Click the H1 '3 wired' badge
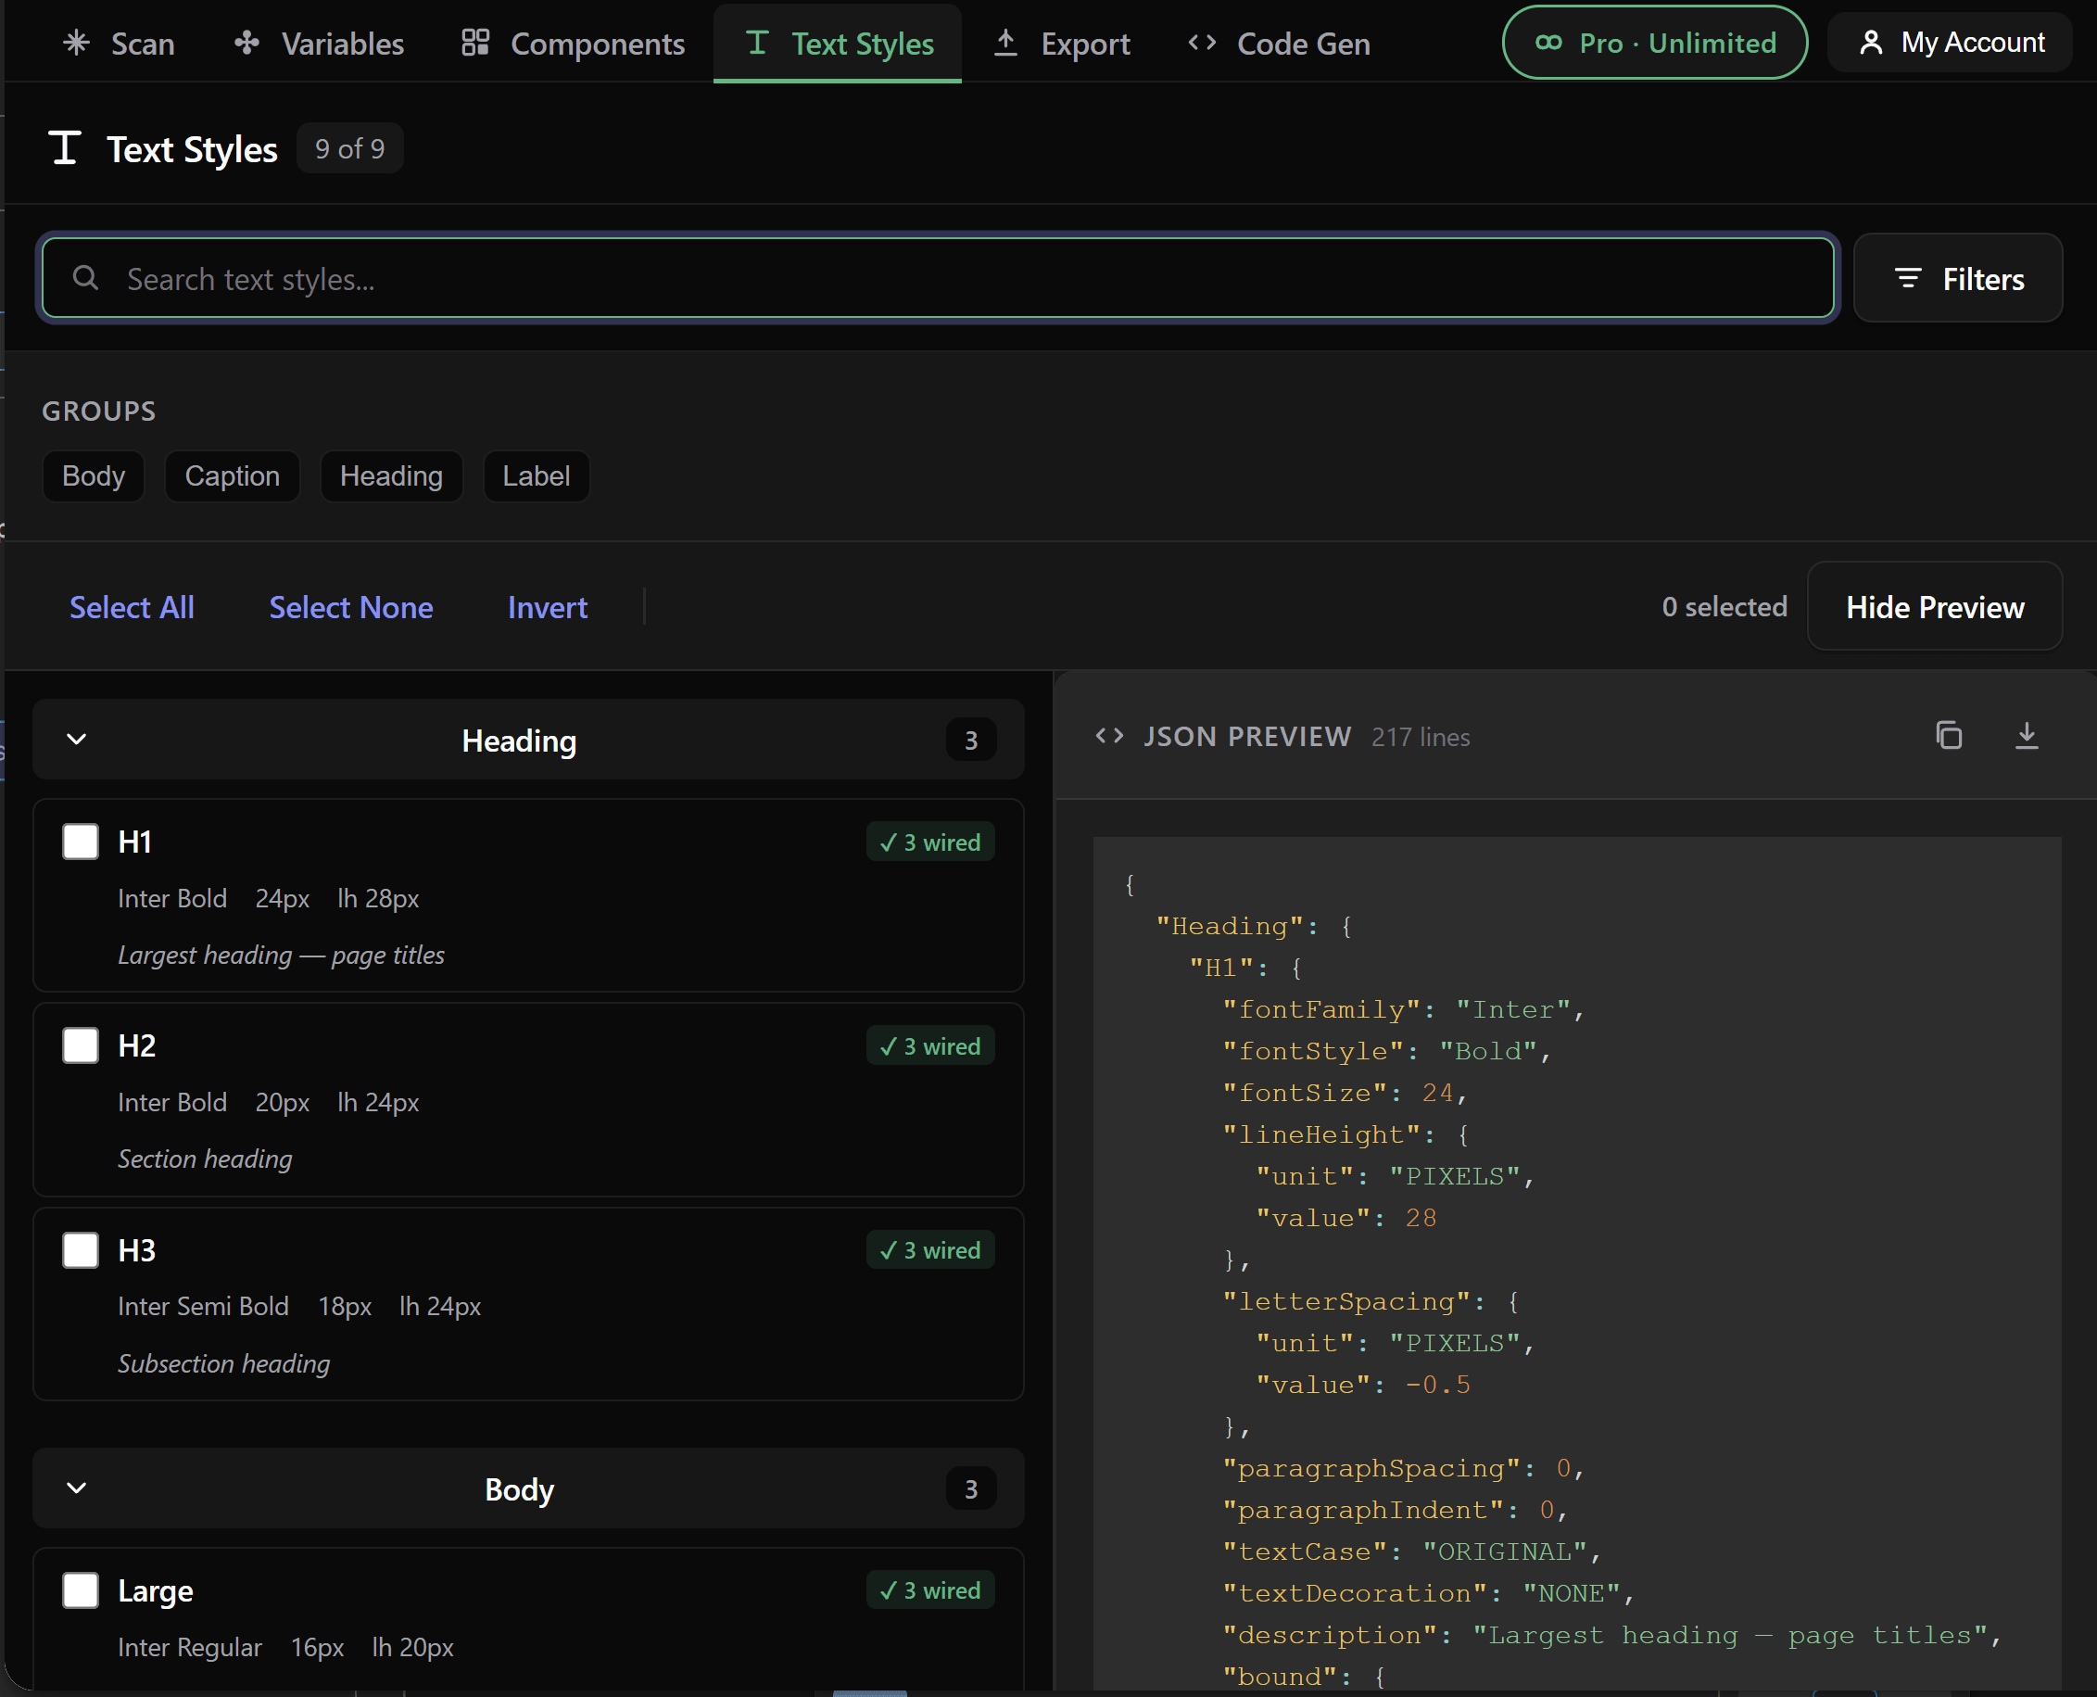The image size is (2097, 1697). pyautogui.click(x=930, y=842)
